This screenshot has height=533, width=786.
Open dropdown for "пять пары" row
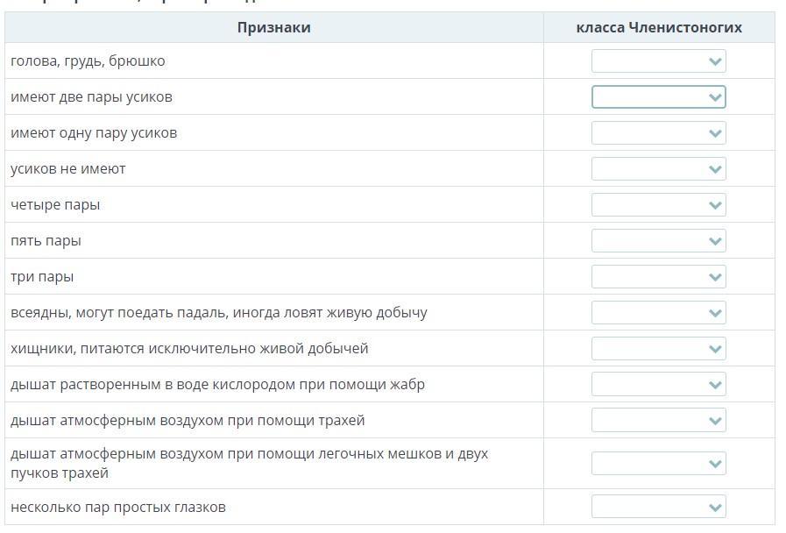coord(658,241)
